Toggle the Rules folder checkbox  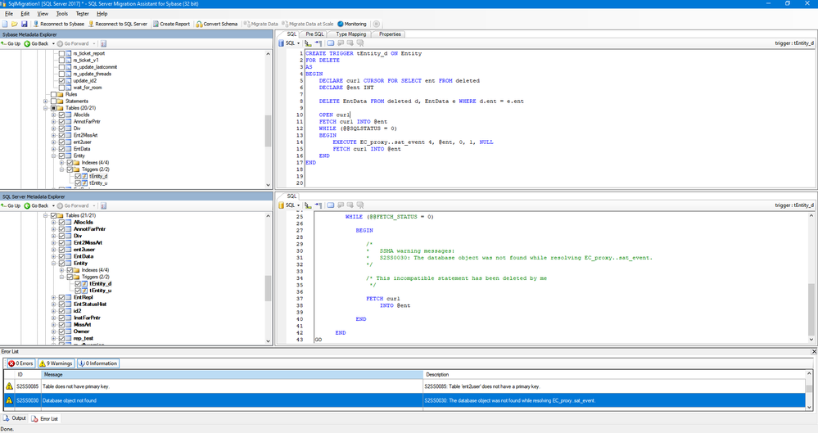click(x=54, y=94)
